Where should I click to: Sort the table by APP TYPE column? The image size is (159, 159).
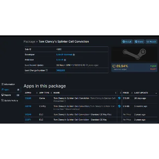click(45, 93)
